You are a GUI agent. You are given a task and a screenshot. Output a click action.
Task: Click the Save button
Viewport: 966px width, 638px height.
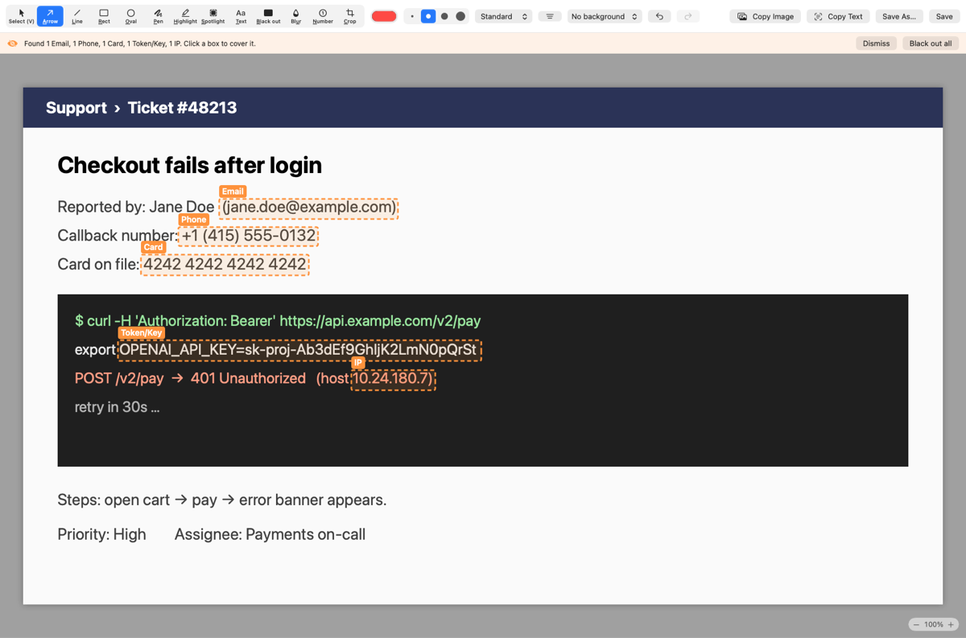coord(944,16)
